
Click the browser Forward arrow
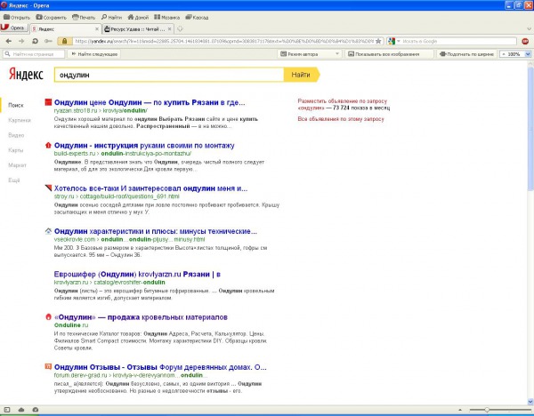click(x=21, y=41)
